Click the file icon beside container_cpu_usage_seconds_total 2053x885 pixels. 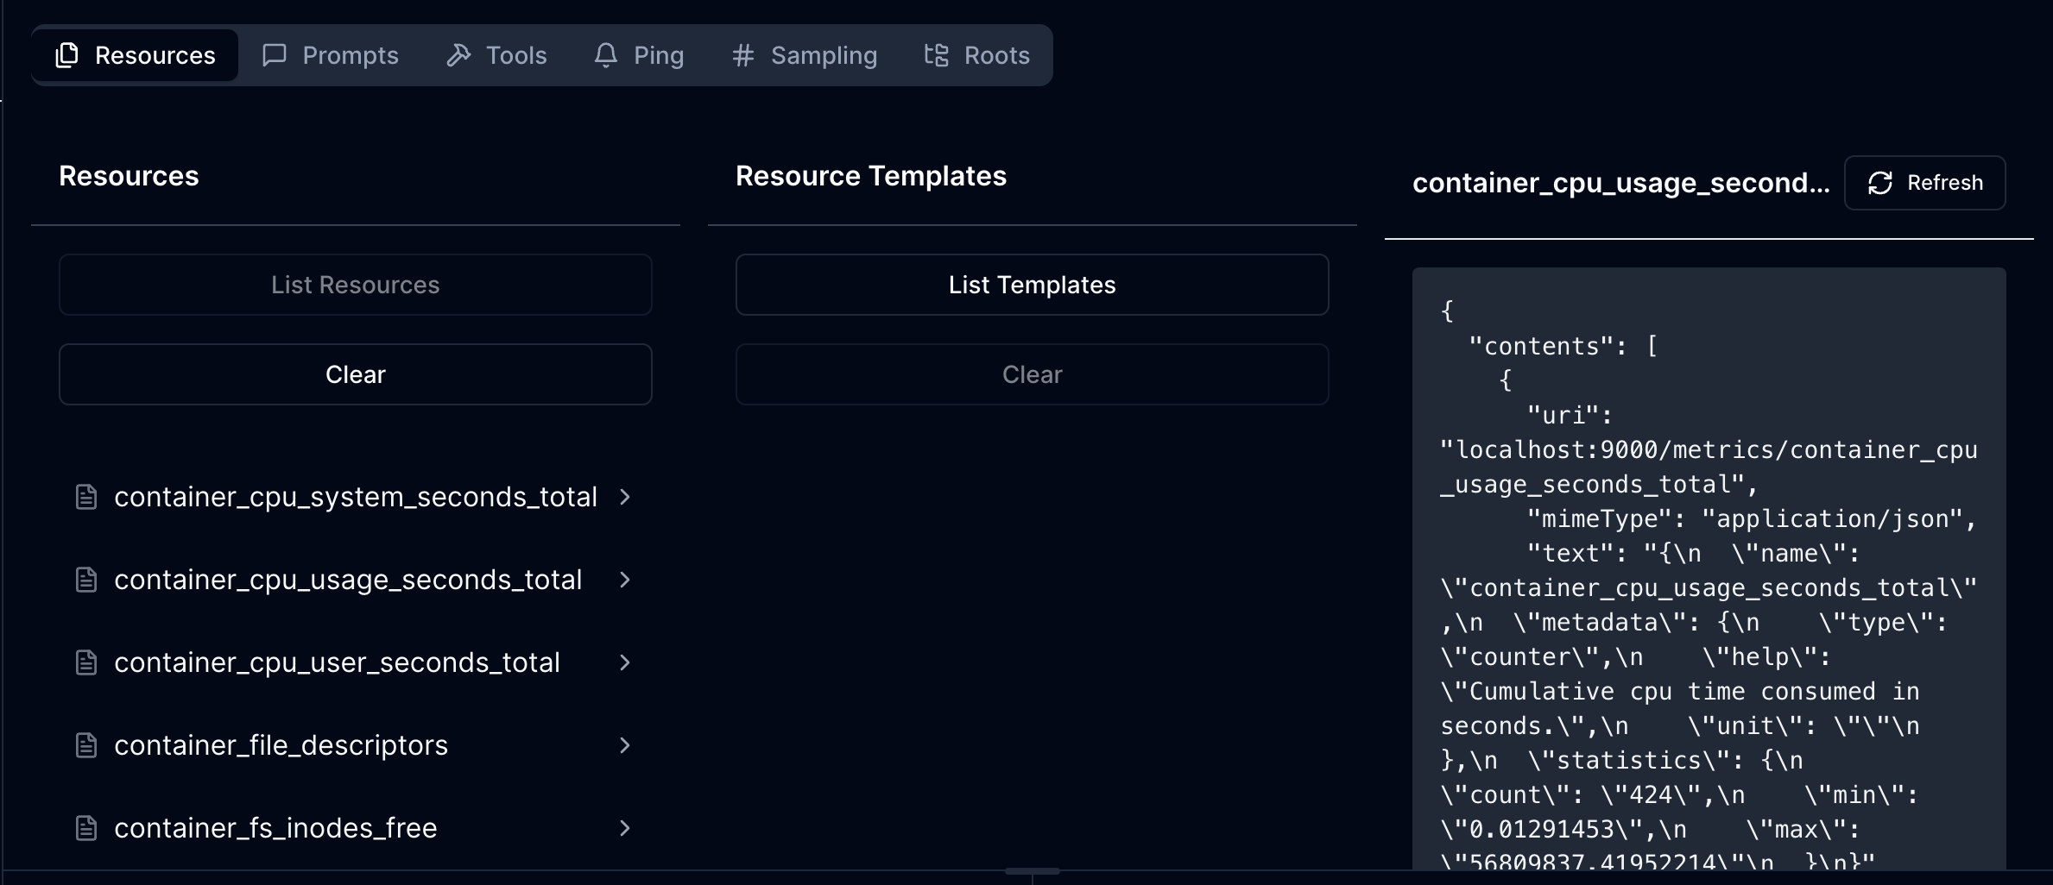point(86,580)
